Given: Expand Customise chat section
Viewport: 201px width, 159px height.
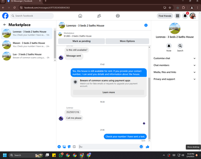Looking at the screenshot, I should [x=174, y=58].
